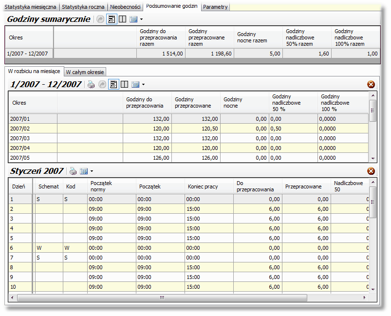The height and width of the screenshot is (316, 391).
Task: Click the daily table's scroll left arrow
Action: coord(12,297)
